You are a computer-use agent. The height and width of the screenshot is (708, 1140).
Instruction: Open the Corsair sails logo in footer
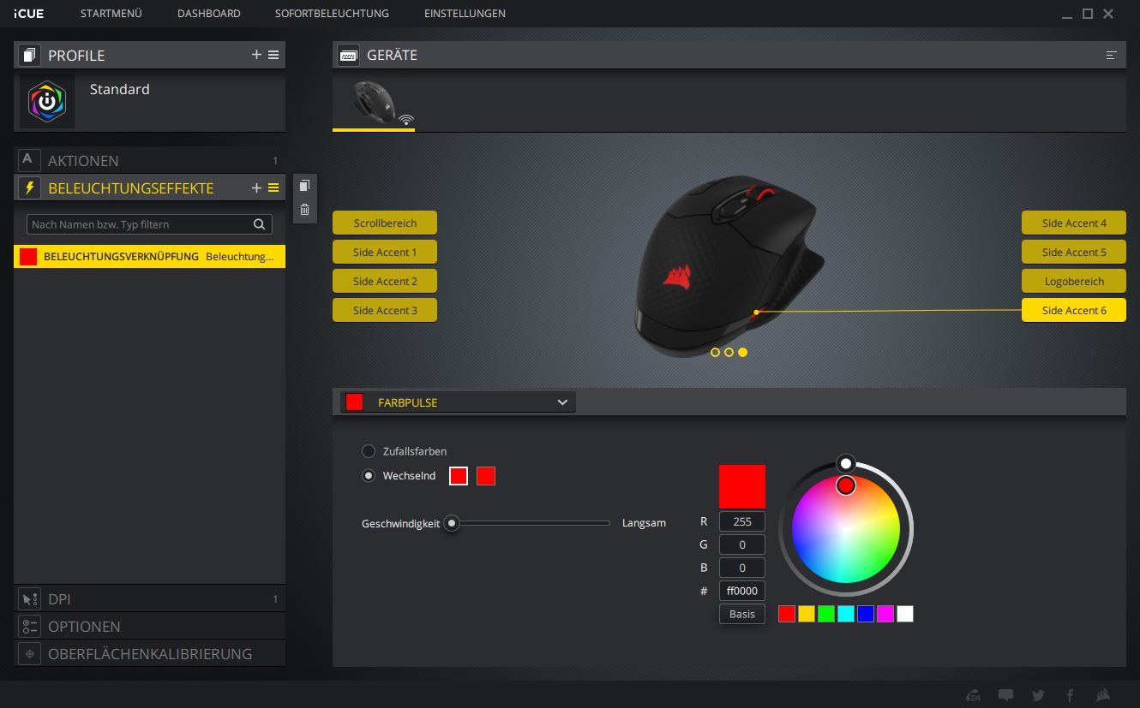point(1104,694)
